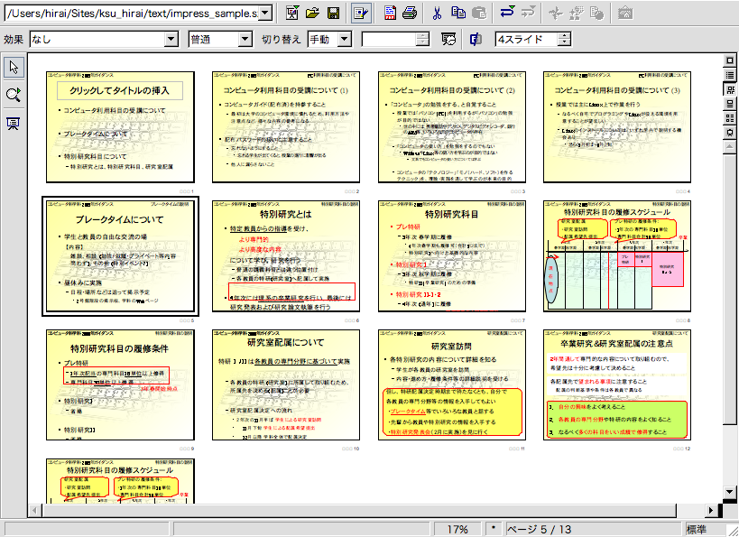Select slide 3 thumbnail

point(452,127)
